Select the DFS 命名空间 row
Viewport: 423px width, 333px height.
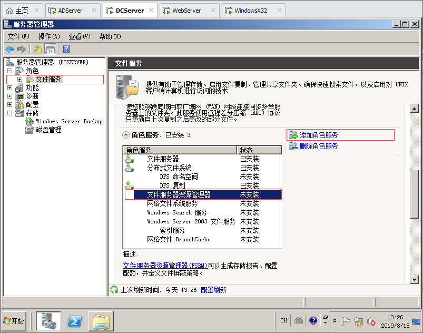pyautogui.click(x=203, y=177)
